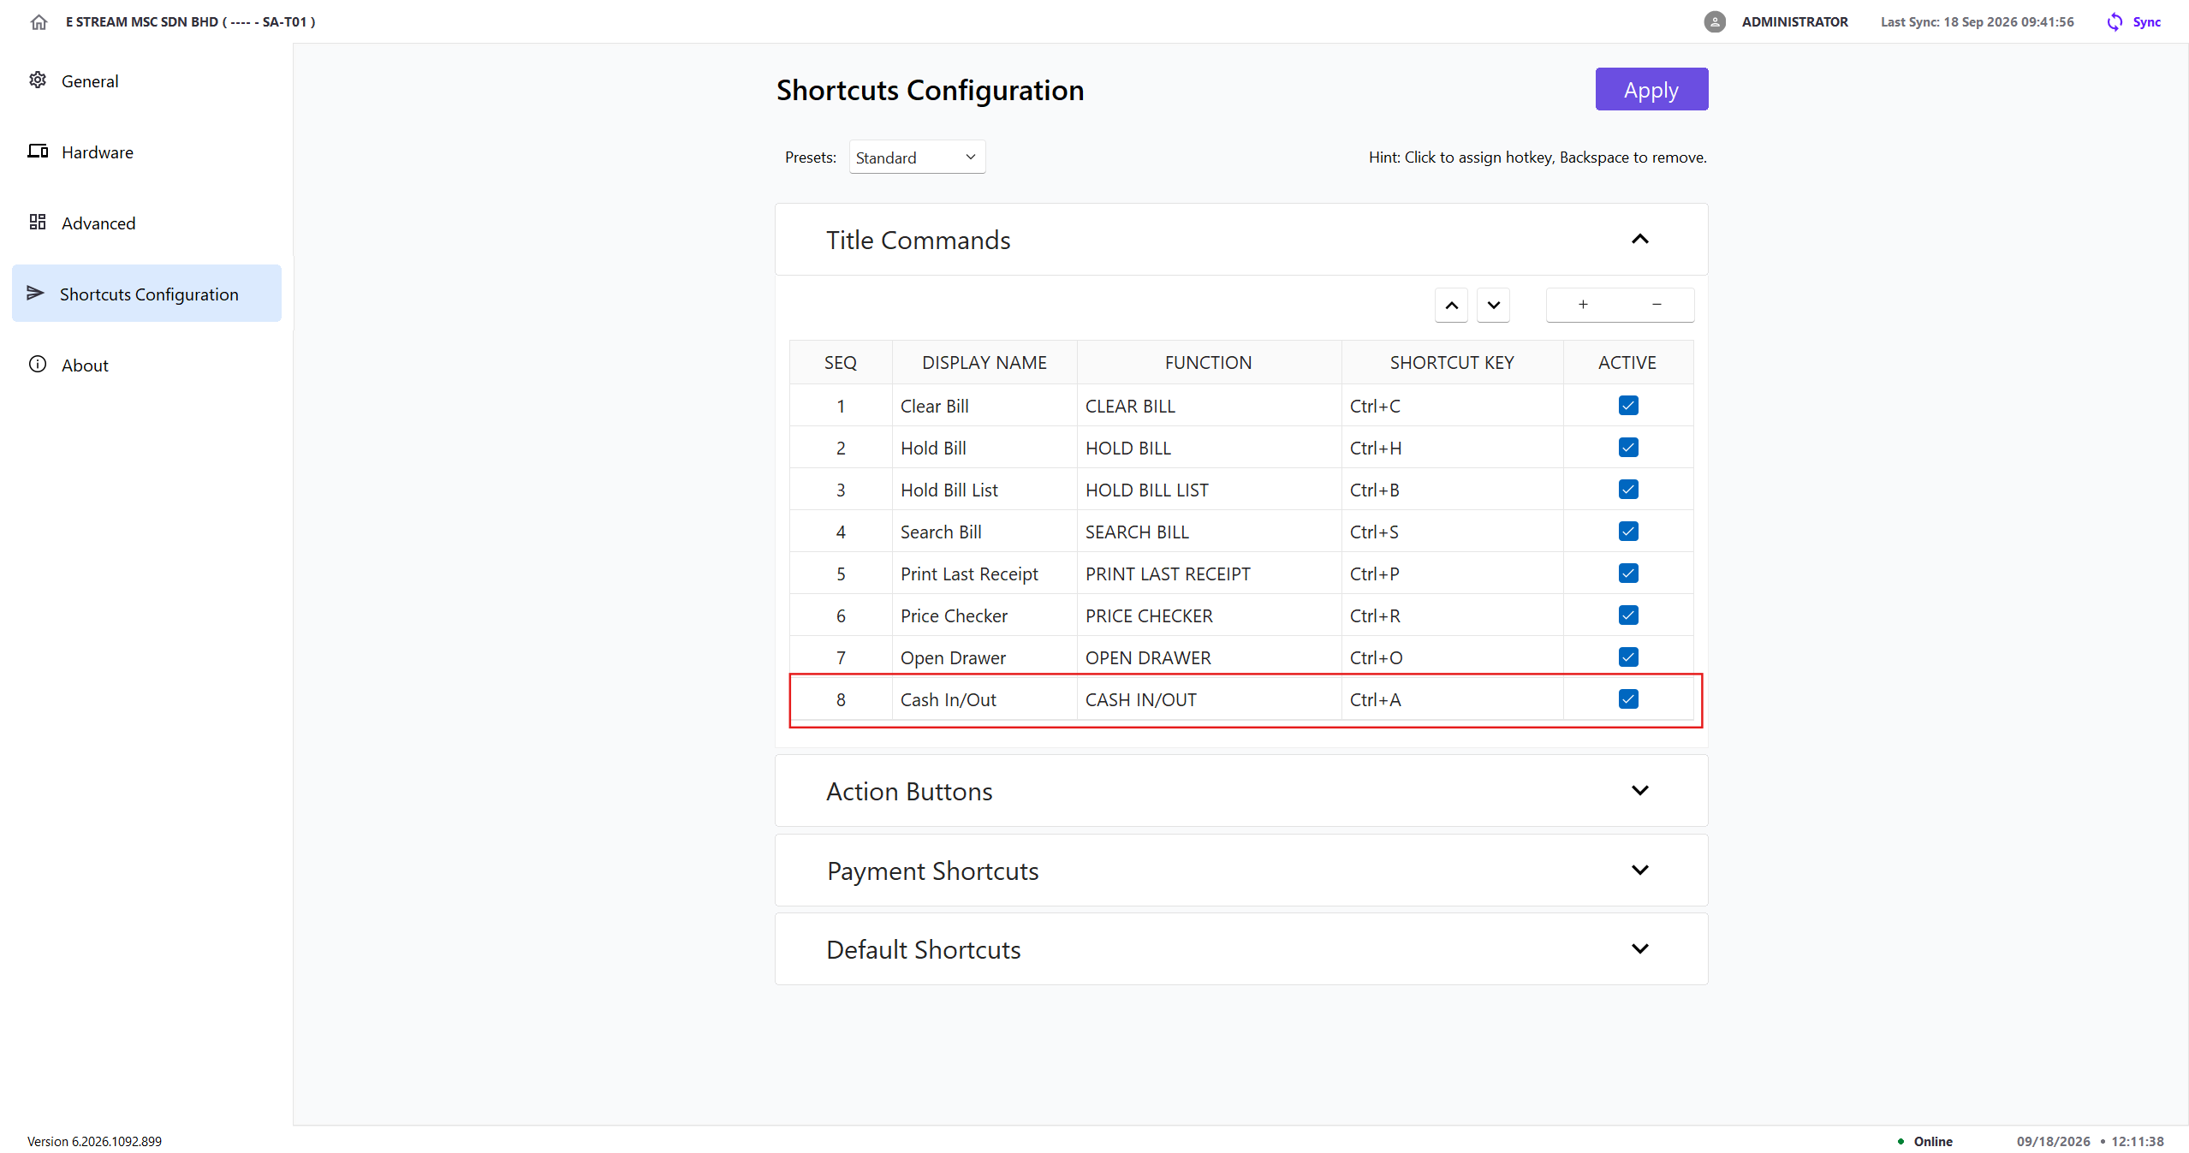Click the PRICE CHECKER function cell
Screen dimensions: 2189x1153
(x=1209, y=615)
